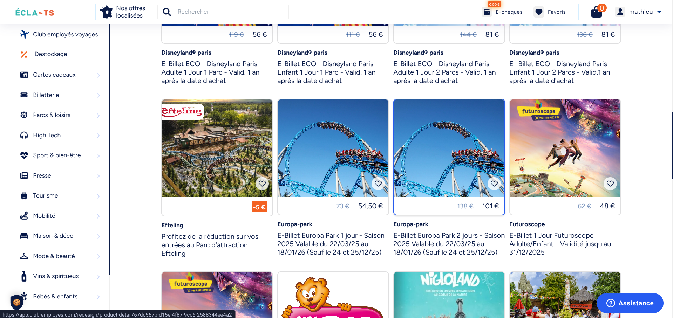Open the shopping cart icon
The image size is (673, 318).
coord(597,12)
